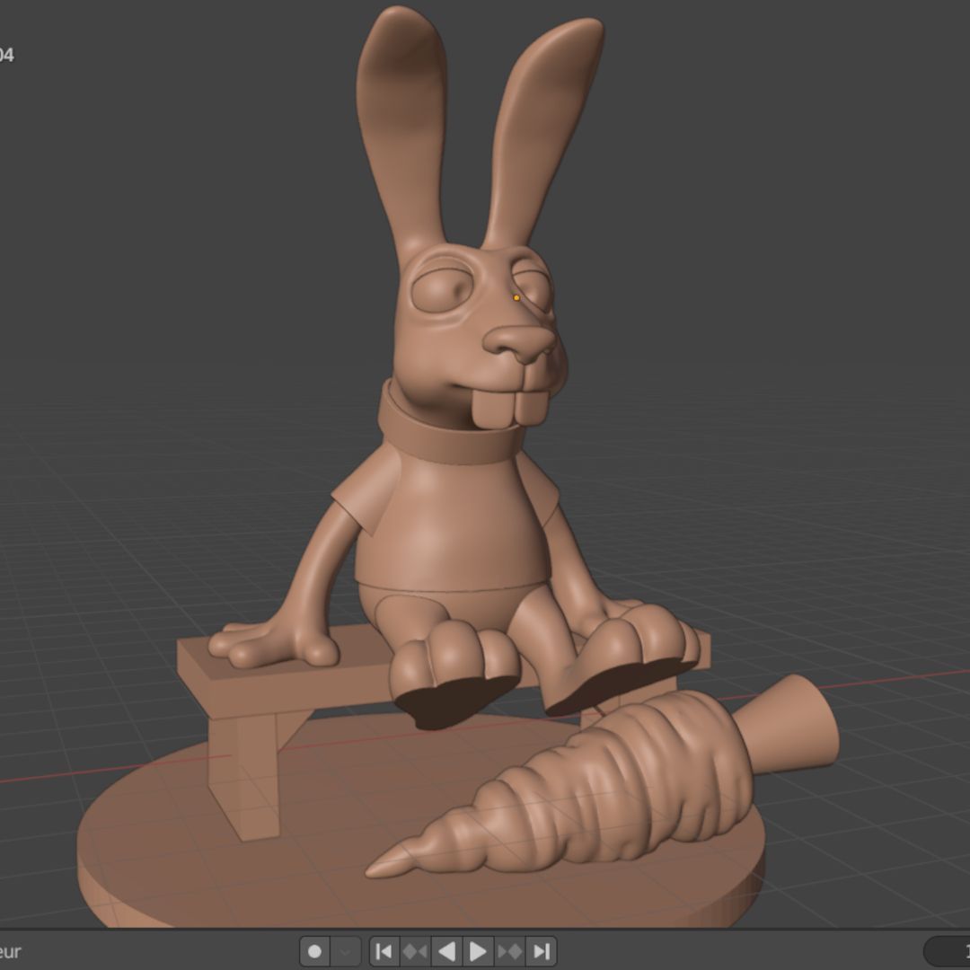
Task: Toggle the auto keying record button
Action: click(x=314, y=951)
